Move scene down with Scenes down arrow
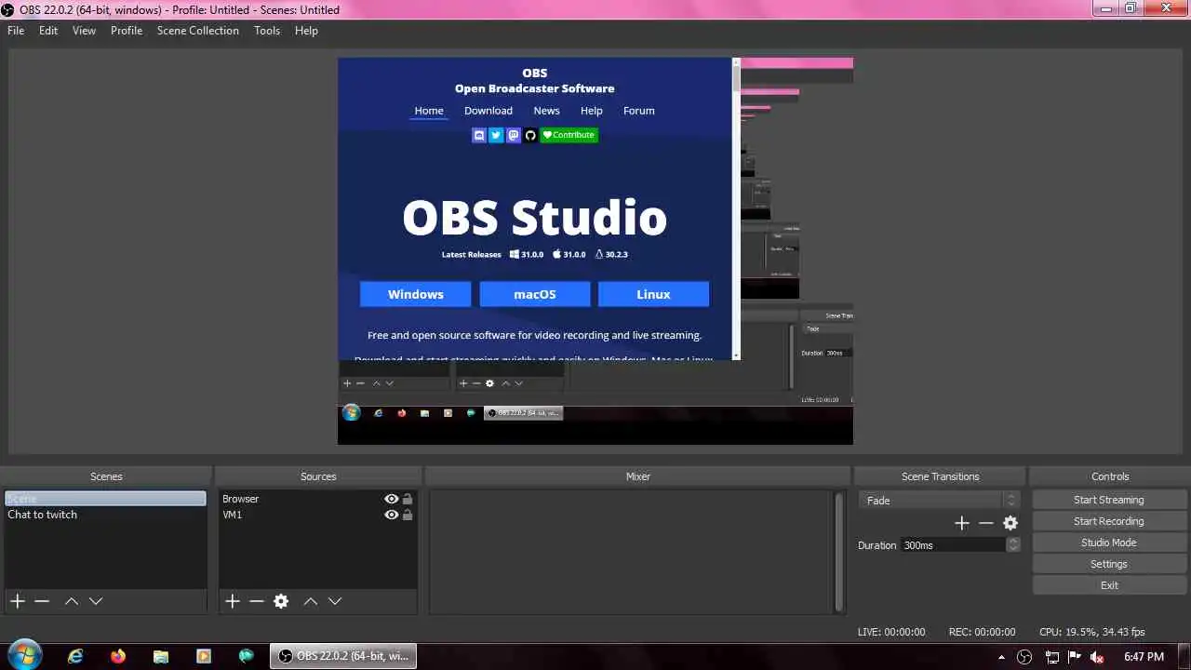 [x=96, y=601]
